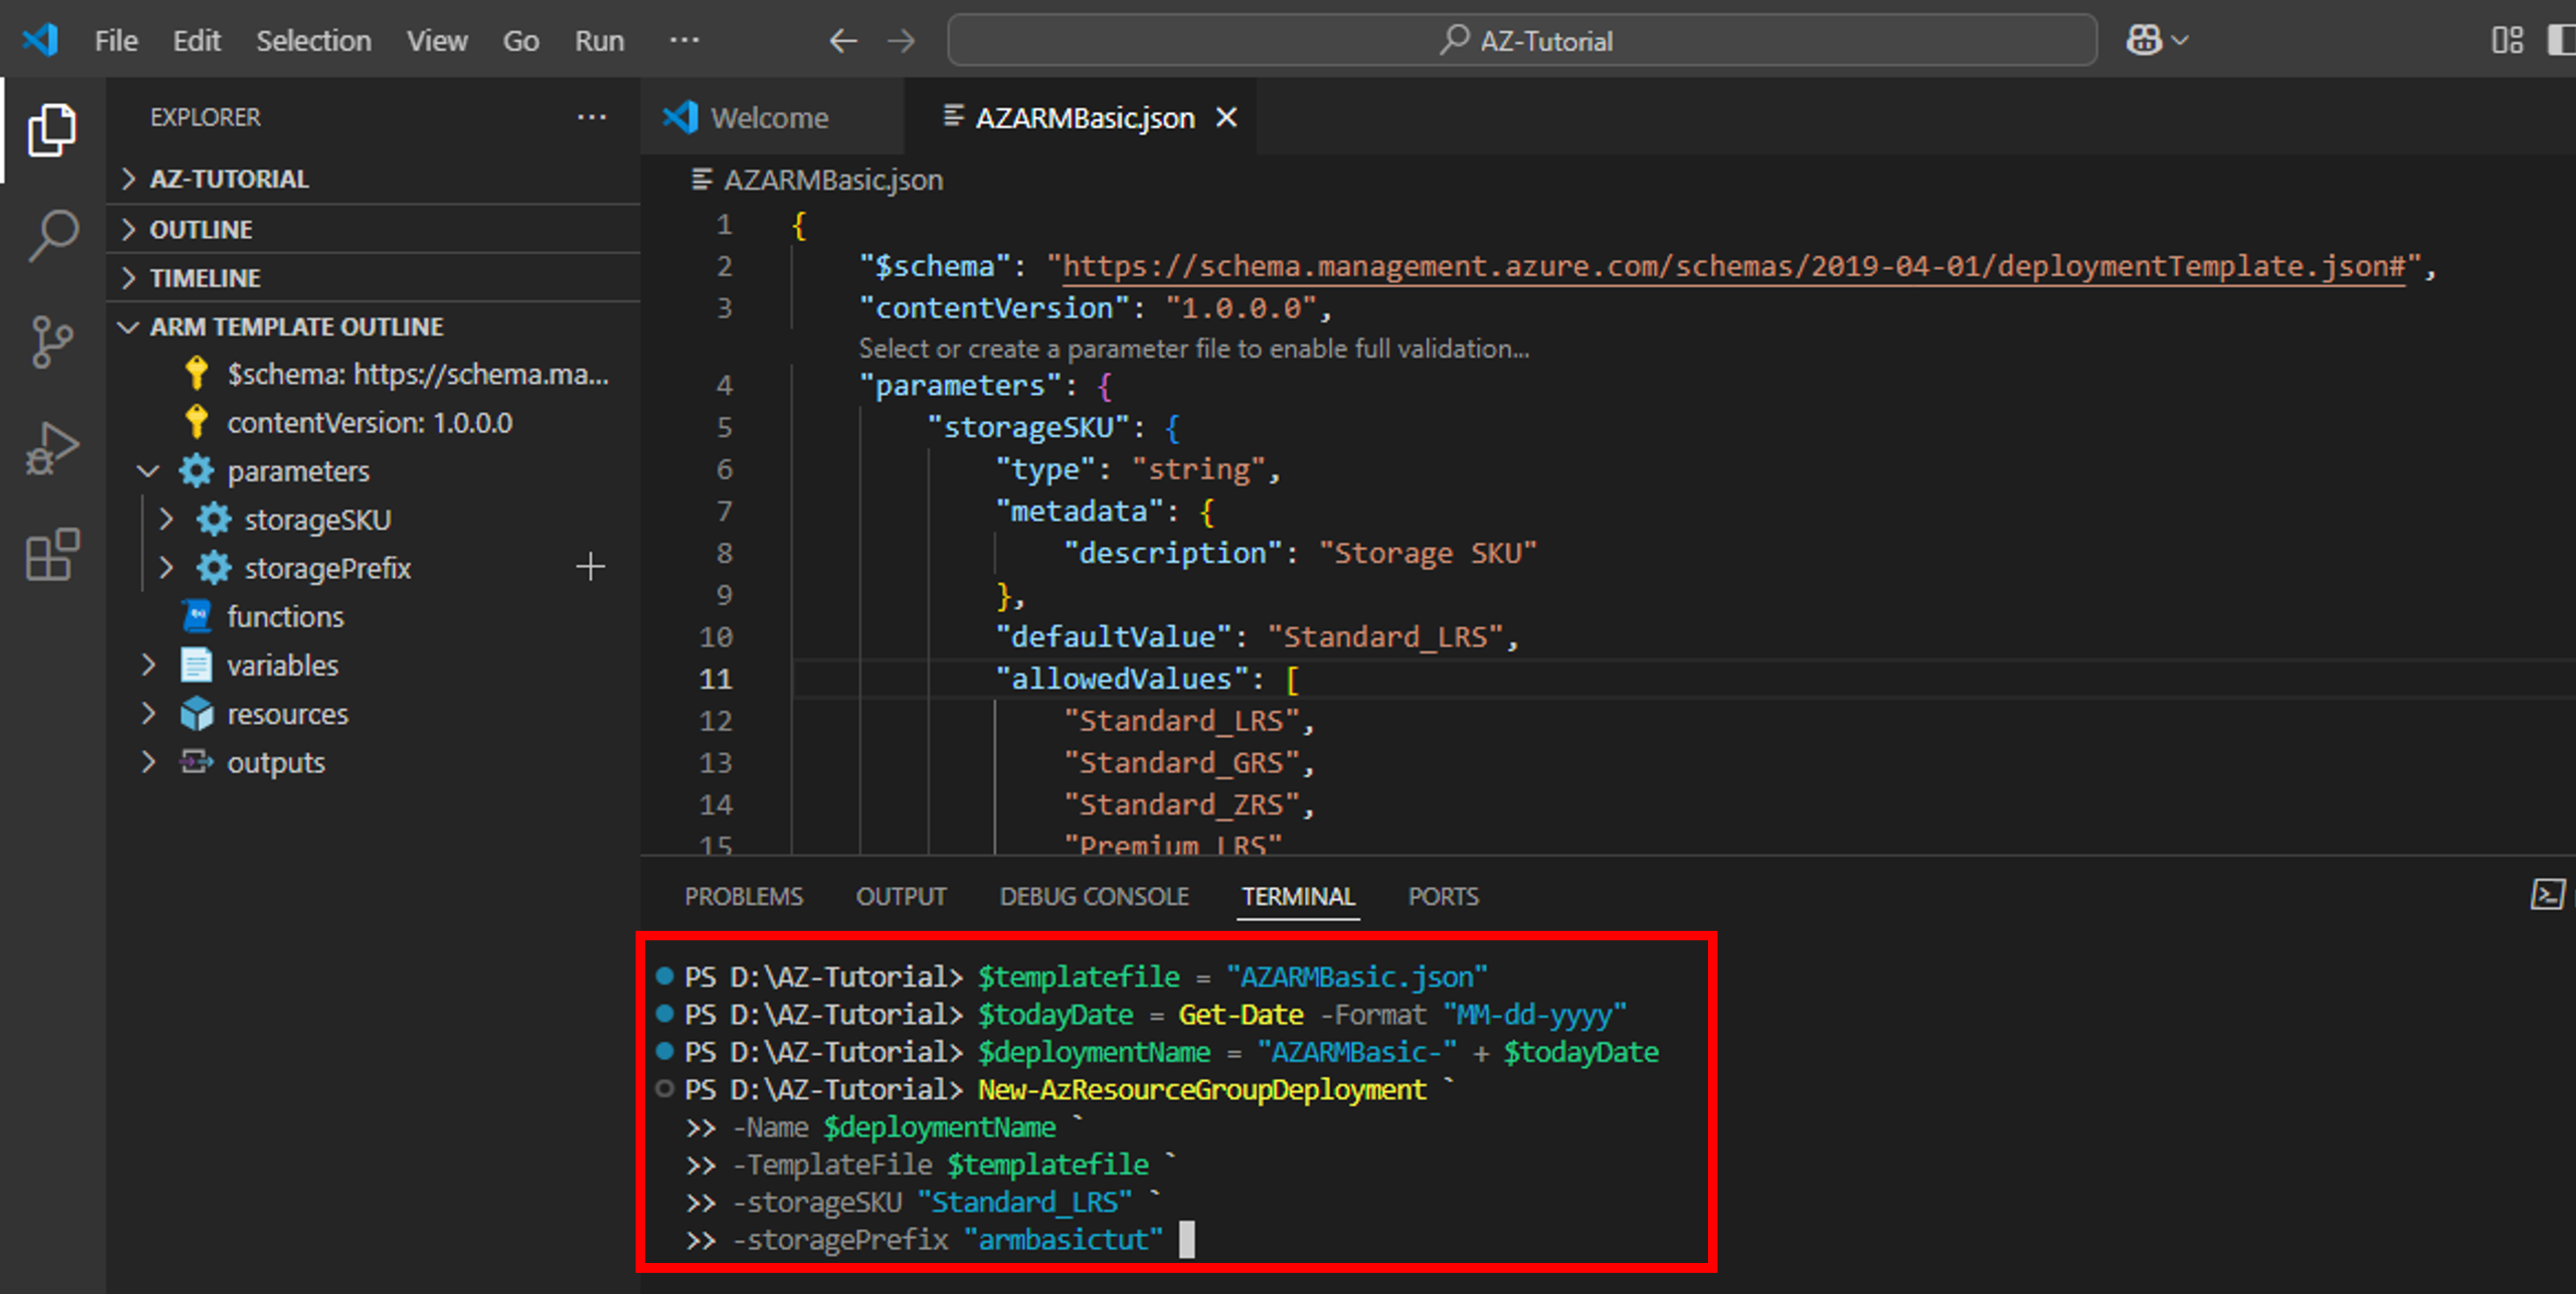Viewport: 2576px width, 1294px height.
Task: Expand the AZ-TUTORIAL folder section
Action: pyautogui.click(x=229, y=179)
